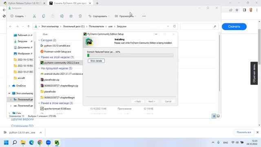This screenshot has width=261, height=147.
Task: Click the blue Скачать button
Action: pos(234,27)
